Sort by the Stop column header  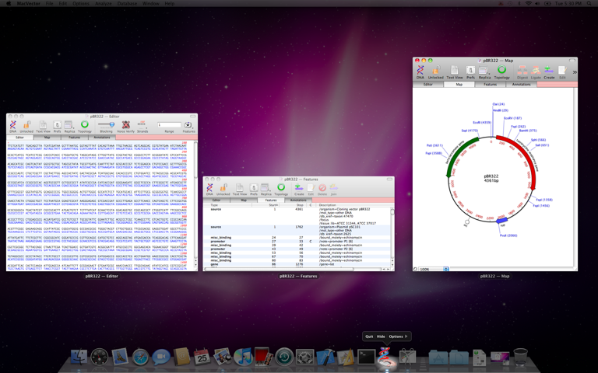coord(292,205)
